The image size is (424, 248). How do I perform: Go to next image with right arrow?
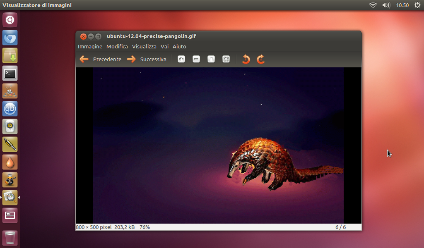pos(131,59)
